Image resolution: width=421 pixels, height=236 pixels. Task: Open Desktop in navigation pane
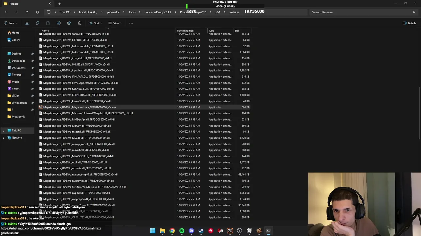[16, 54]
